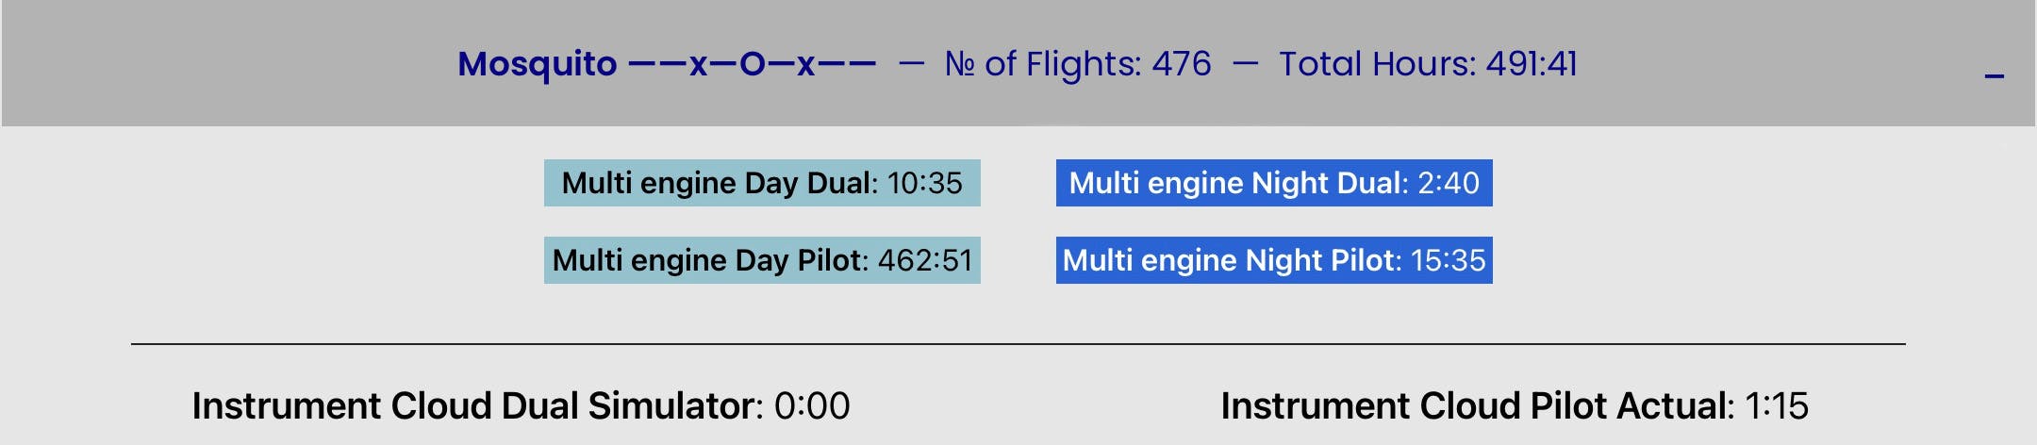Select the Multi engine Day Pilot badge
Image resolution: width=2037 pixels, height=445 pixels.
click(762, 260)
